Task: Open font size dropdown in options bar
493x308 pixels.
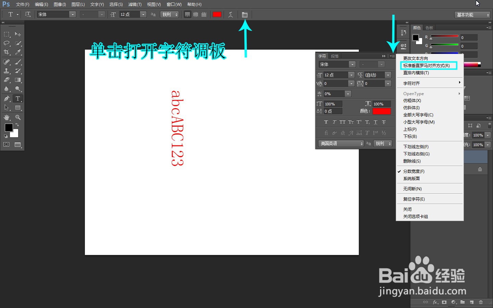Action: (143, 14)
